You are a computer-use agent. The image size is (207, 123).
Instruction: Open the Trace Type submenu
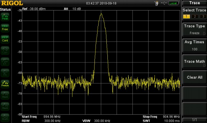coord(194,29)
